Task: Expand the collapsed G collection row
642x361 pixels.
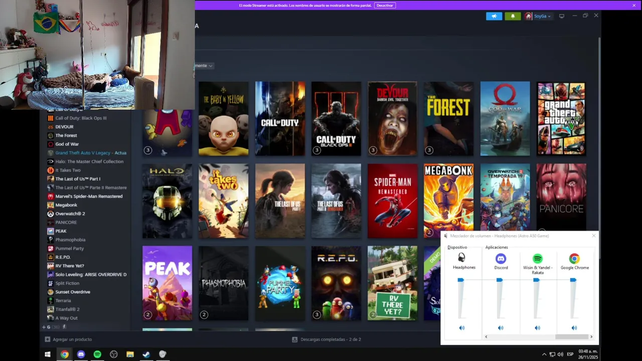Action: 44,327
